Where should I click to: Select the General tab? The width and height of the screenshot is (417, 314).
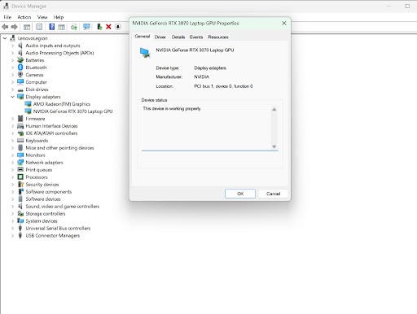coord(143,37)
